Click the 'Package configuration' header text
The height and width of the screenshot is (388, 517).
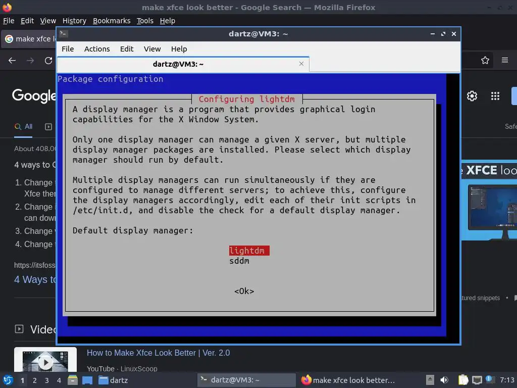111,79
